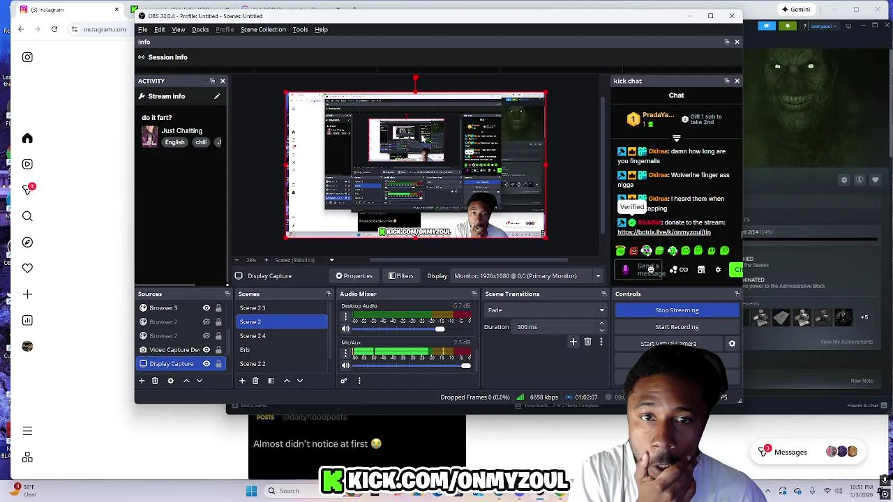Move the selected source down
The image size is (893, 502).
click(x=200, y=381)
